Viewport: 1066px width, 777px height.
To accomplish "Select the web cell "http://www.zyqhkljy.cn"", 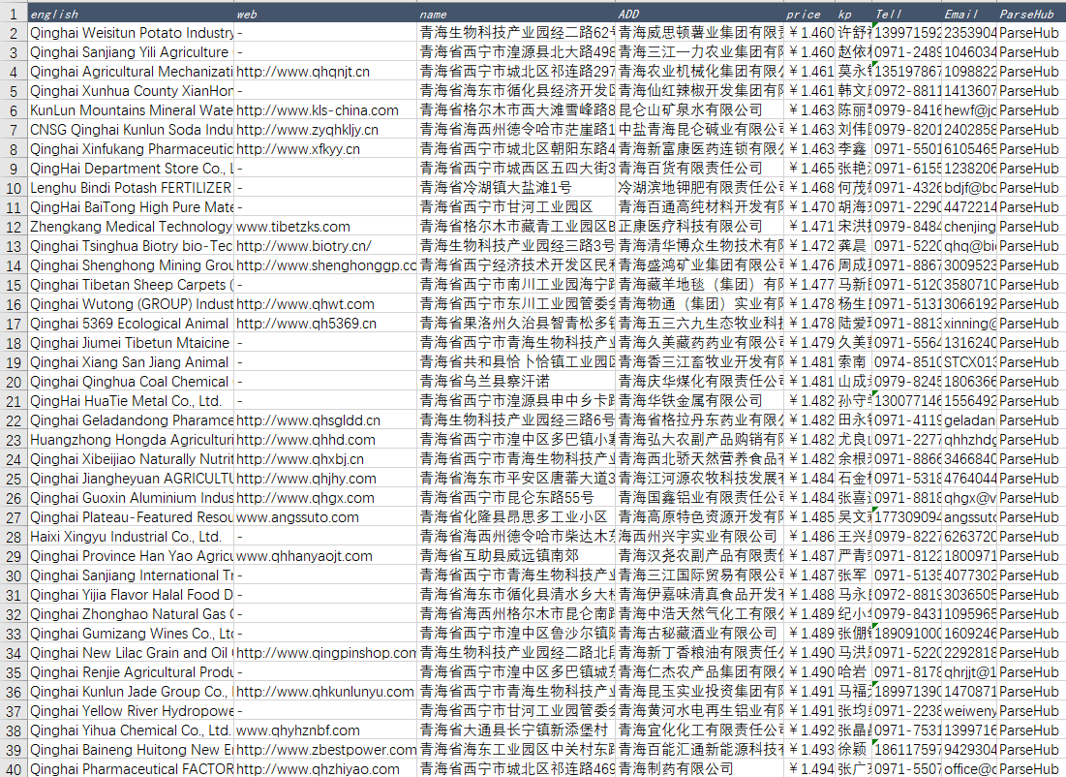I will 325,129.
